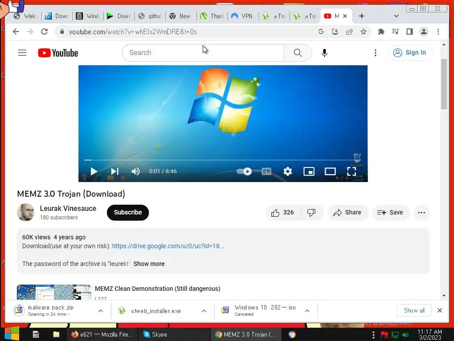The width and height of the screenshot is (454, 341).
Task: Toggle closed captions in player
Action: [x=266, y=171]
